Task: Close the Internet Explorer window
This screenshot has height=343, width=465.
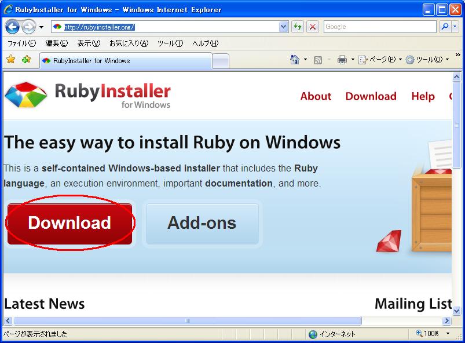Action: pyautogui.click(x=455, y=10)
